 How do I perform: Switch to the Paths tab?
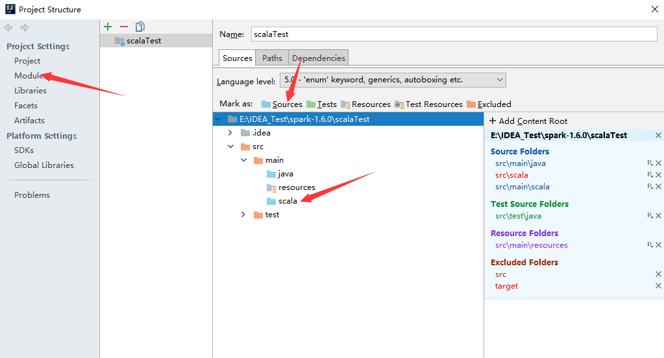[x=272, y=58]
